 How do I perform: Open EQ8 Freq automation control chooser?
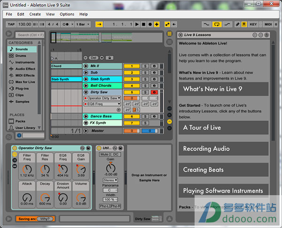point(102,104)
